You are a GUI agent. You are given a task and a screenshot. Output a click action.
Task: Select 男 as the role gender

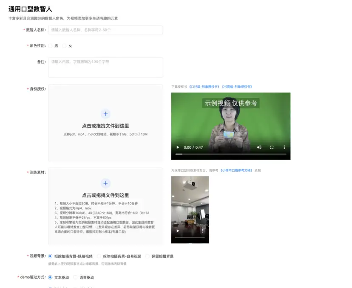pos(51,46)
